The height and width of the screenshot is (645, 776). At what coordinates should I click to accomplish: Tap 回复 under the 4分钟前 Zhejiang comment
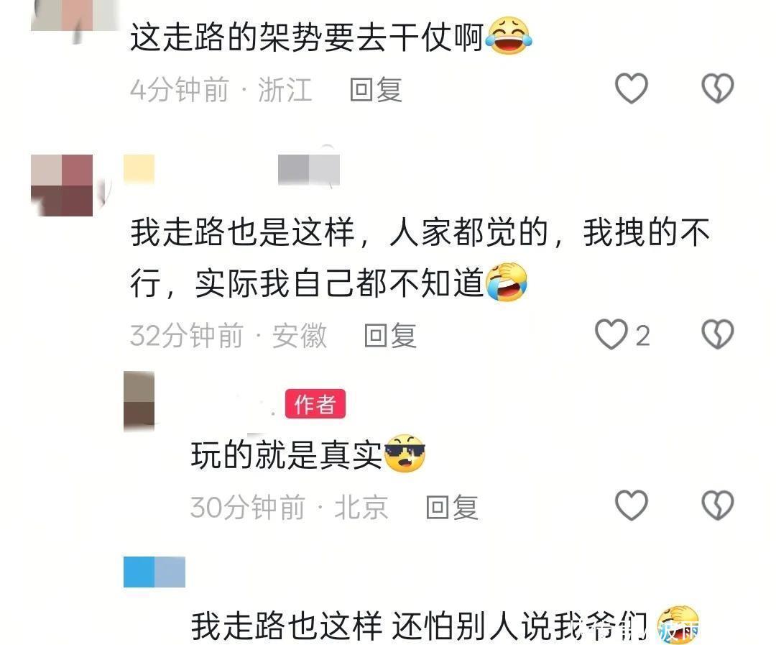pos(376,90)
